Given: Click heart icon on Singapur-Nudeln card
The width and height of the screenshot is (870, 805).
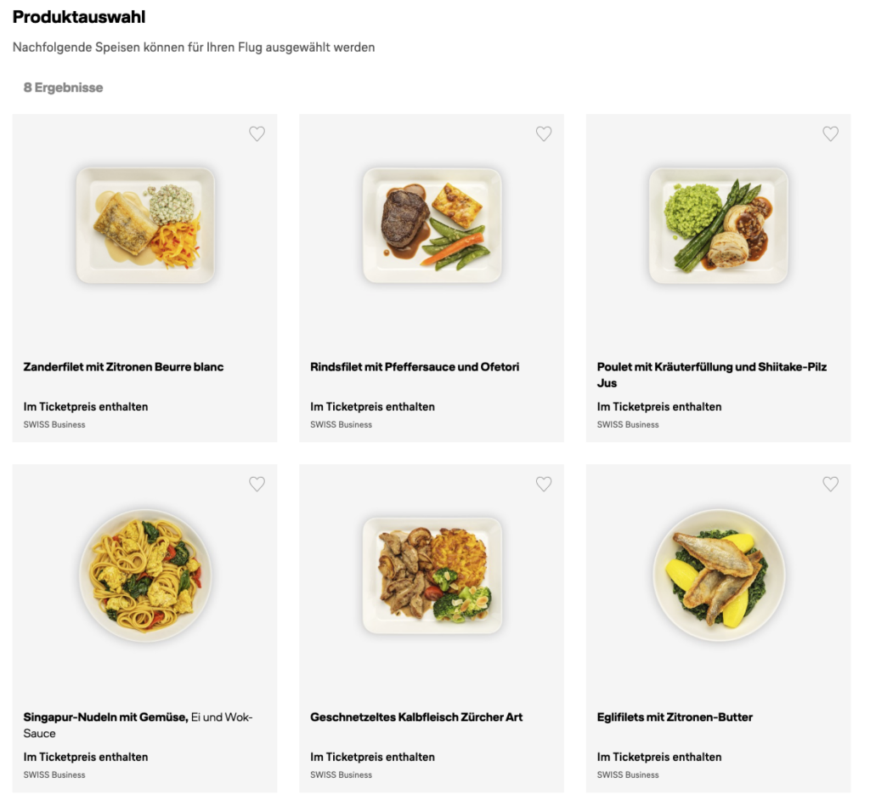Looking at the screenshot, I should 257,484.
